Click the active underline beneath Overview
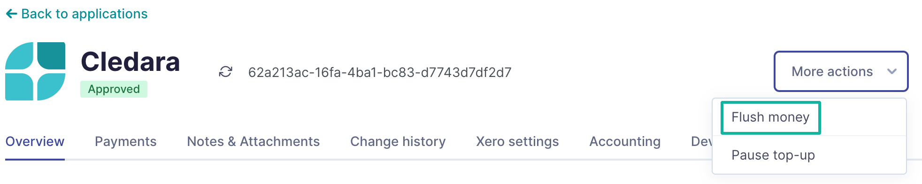The height and width of the screenshot is (184, 922). [35, 159]
